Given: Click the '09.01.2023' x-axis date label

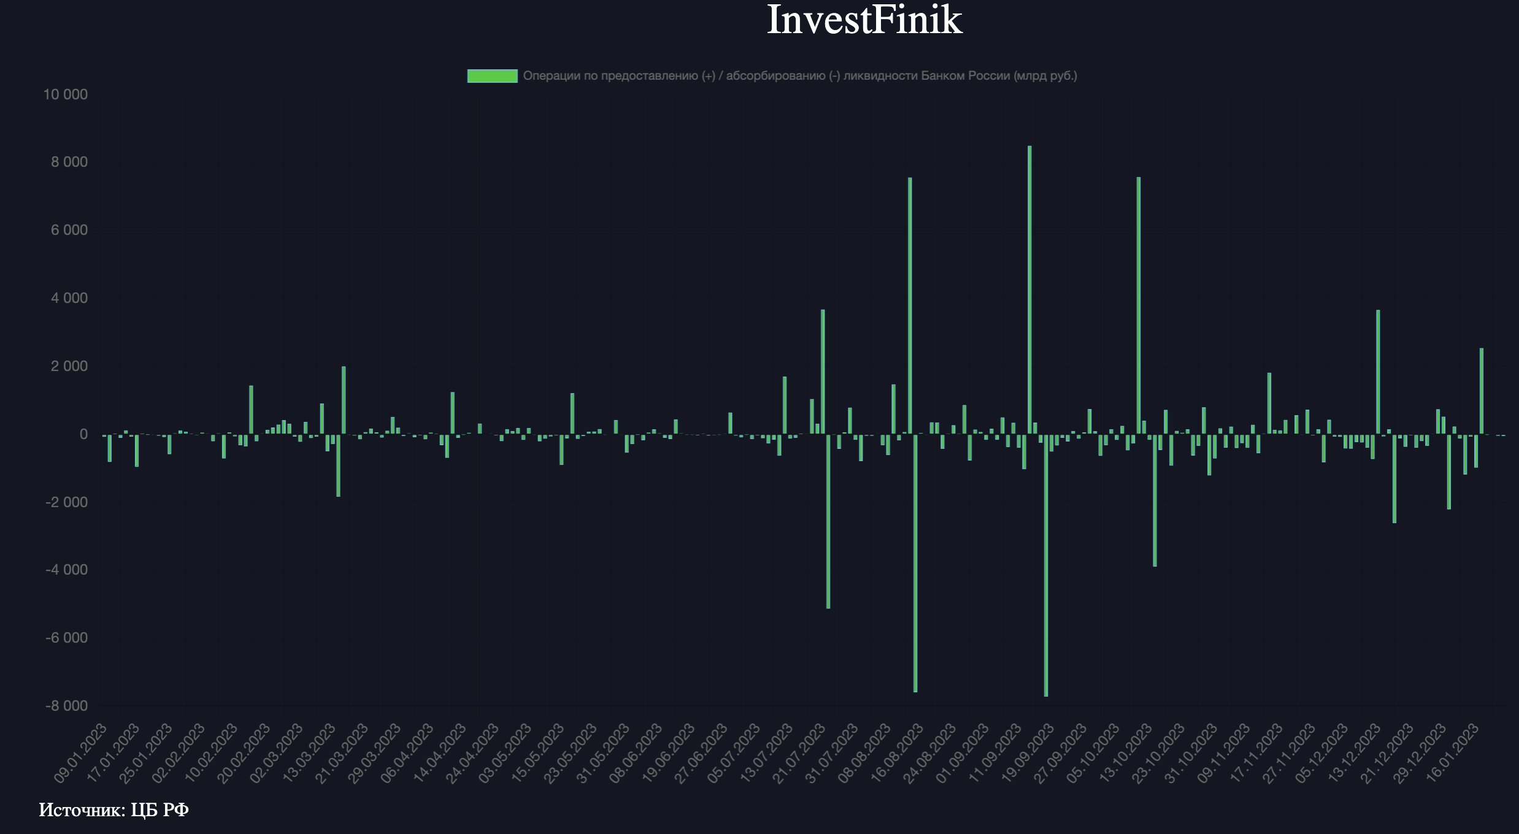Looking at the screenshot, I should tap(81, 753).
